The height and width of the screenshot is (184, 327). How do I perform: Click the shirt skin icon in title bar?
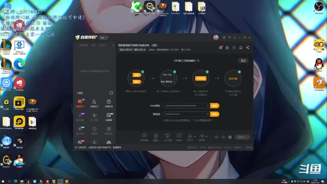click(229, 38)
